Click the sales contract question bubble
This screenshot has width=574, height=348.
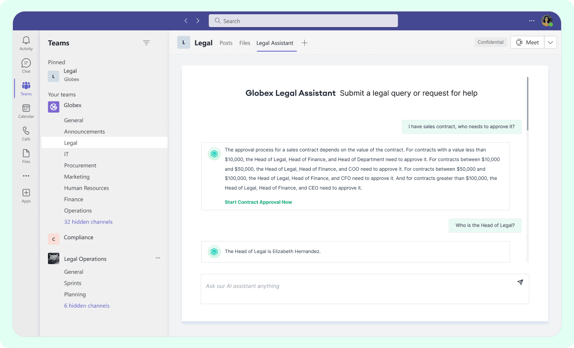462,127
